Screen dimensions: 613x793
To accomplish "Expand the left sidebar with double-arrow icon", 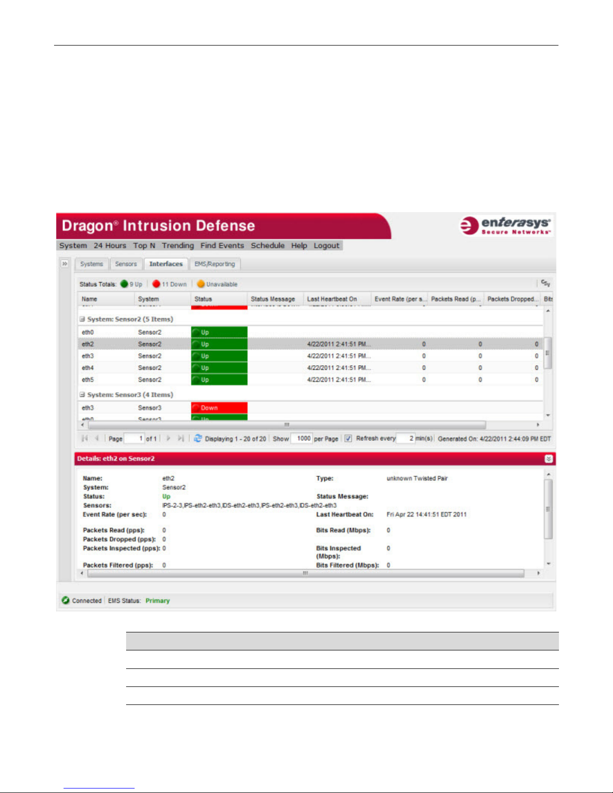I will (65, 264).
